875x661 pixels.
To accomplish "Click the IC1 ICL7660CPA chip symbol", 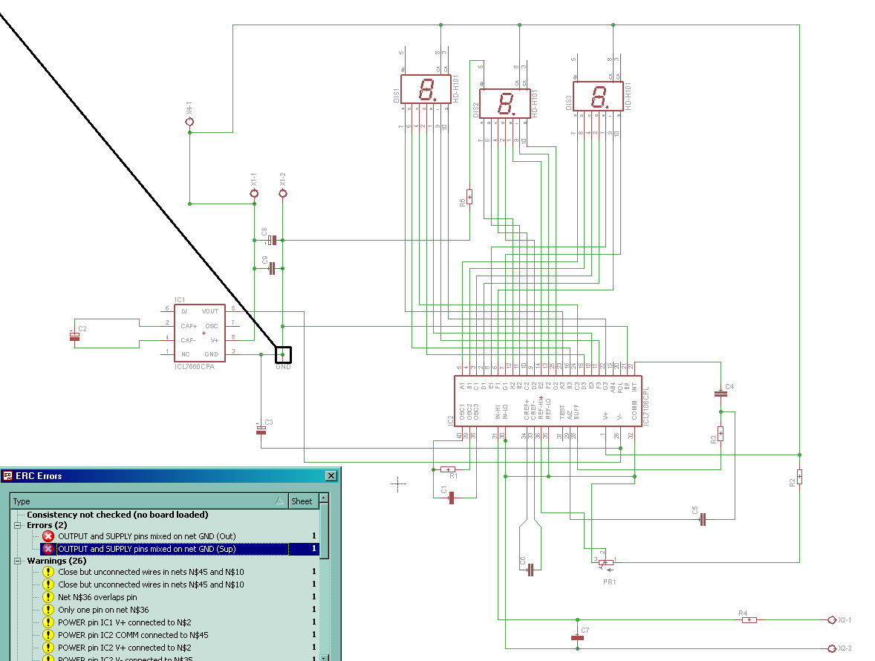I will coord(200,333).
